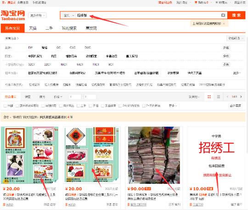
Task: Click the camera image-search icon in search bar
Action: 223,15
